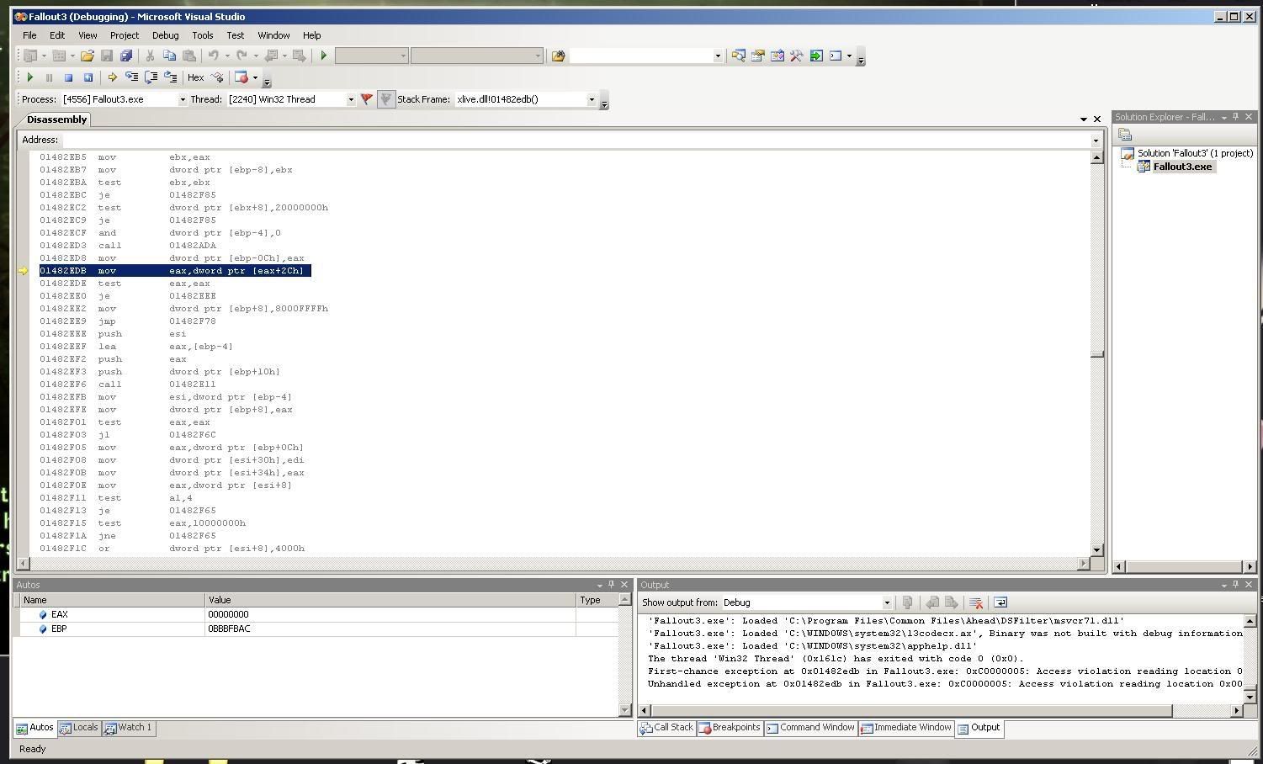Open the View menu
The height and width of the screenshot is (764, 1263).
point(88,35)
